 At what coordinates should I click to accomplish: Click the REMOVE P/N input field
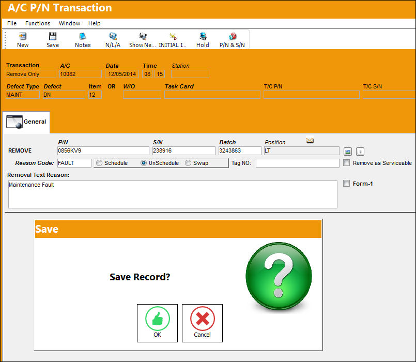pos(103,150)
